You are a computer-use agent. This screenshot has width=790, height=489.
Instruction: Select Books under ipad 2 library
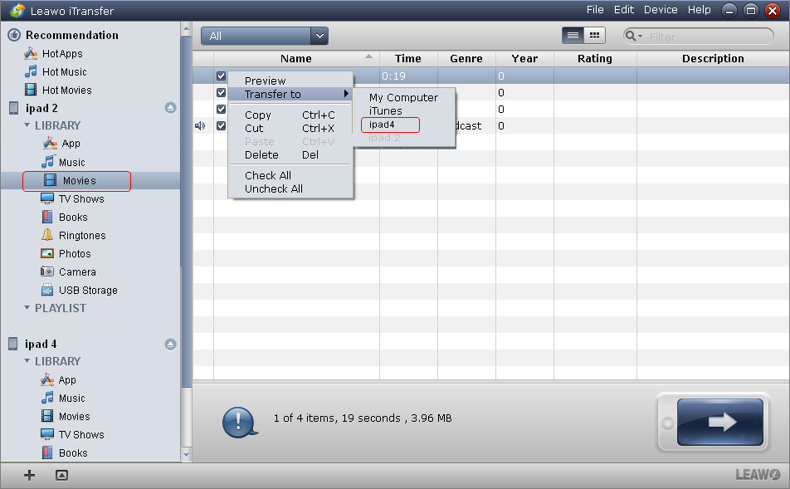click(64, 218)
